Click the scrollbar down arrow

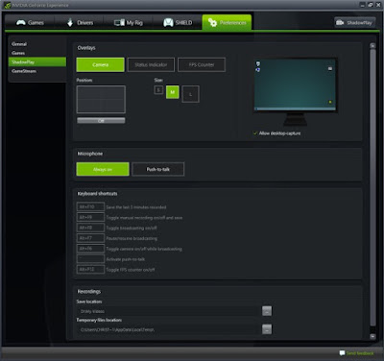point(372,336)
